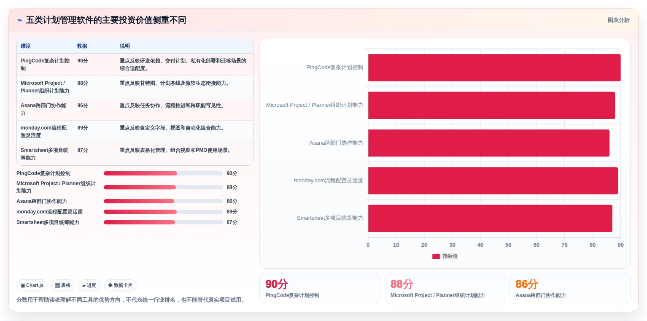Select the 表格 tag chip
The width and height of the screenshot is (647, 321).
click(x=63, y=286)
